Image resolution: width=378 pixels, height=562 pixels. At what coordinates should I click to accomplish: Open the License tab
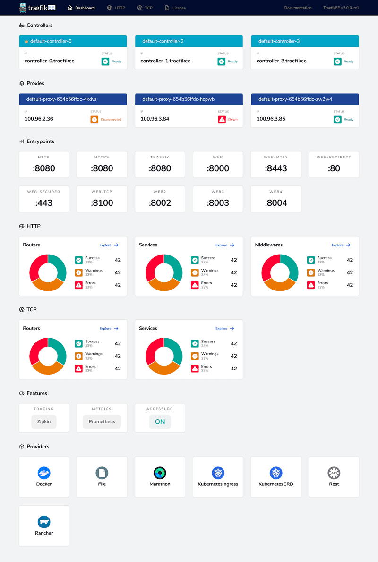pyautogui.click(x=175, y=8)
